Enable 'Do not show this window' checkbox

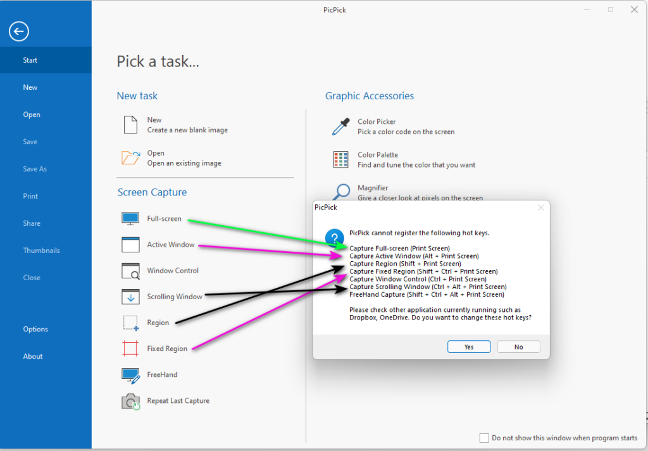pyautogui.click(x=484, y=438)
